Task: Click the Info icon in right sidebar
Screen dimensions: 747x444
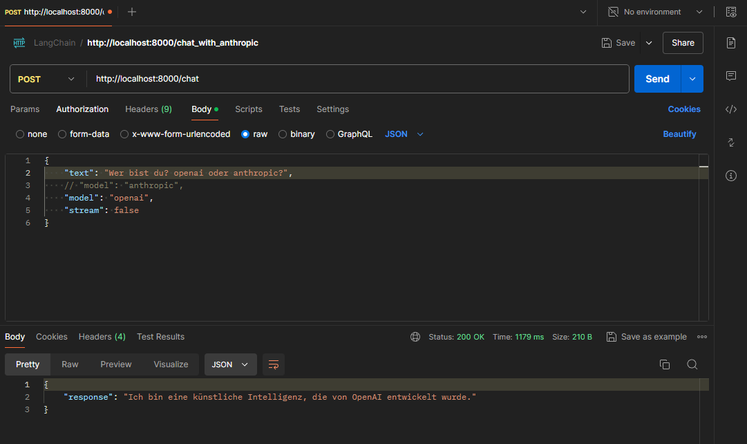Action: point(730,176)
